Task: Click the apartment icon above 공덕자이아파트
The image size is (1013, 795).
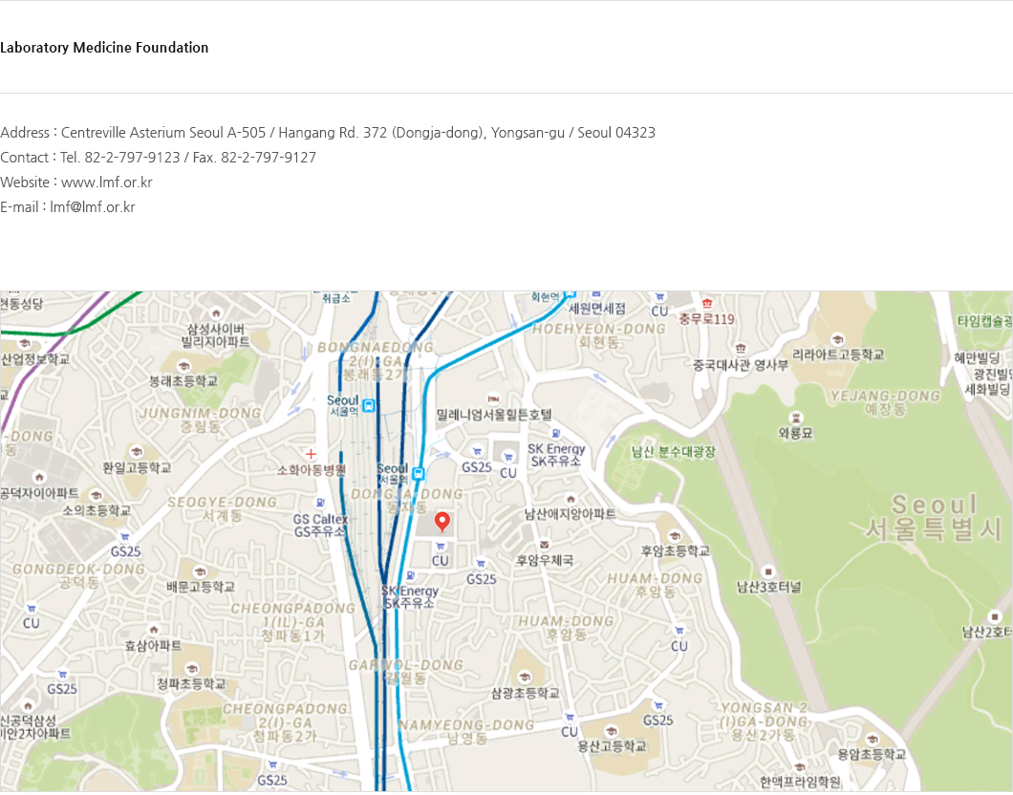Action: click(x=39, y=477)
